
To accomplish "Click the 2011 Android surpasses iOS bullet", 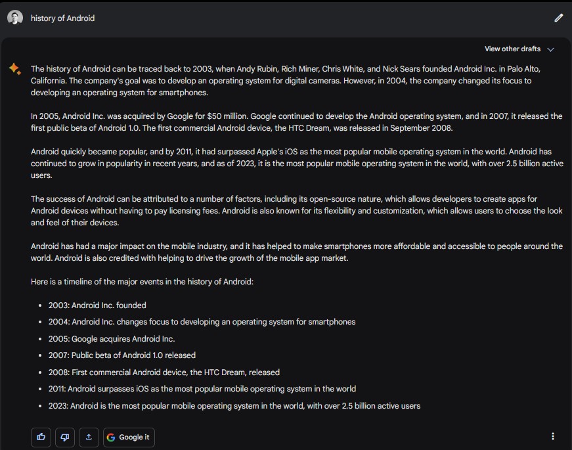I will click(202, 389).
